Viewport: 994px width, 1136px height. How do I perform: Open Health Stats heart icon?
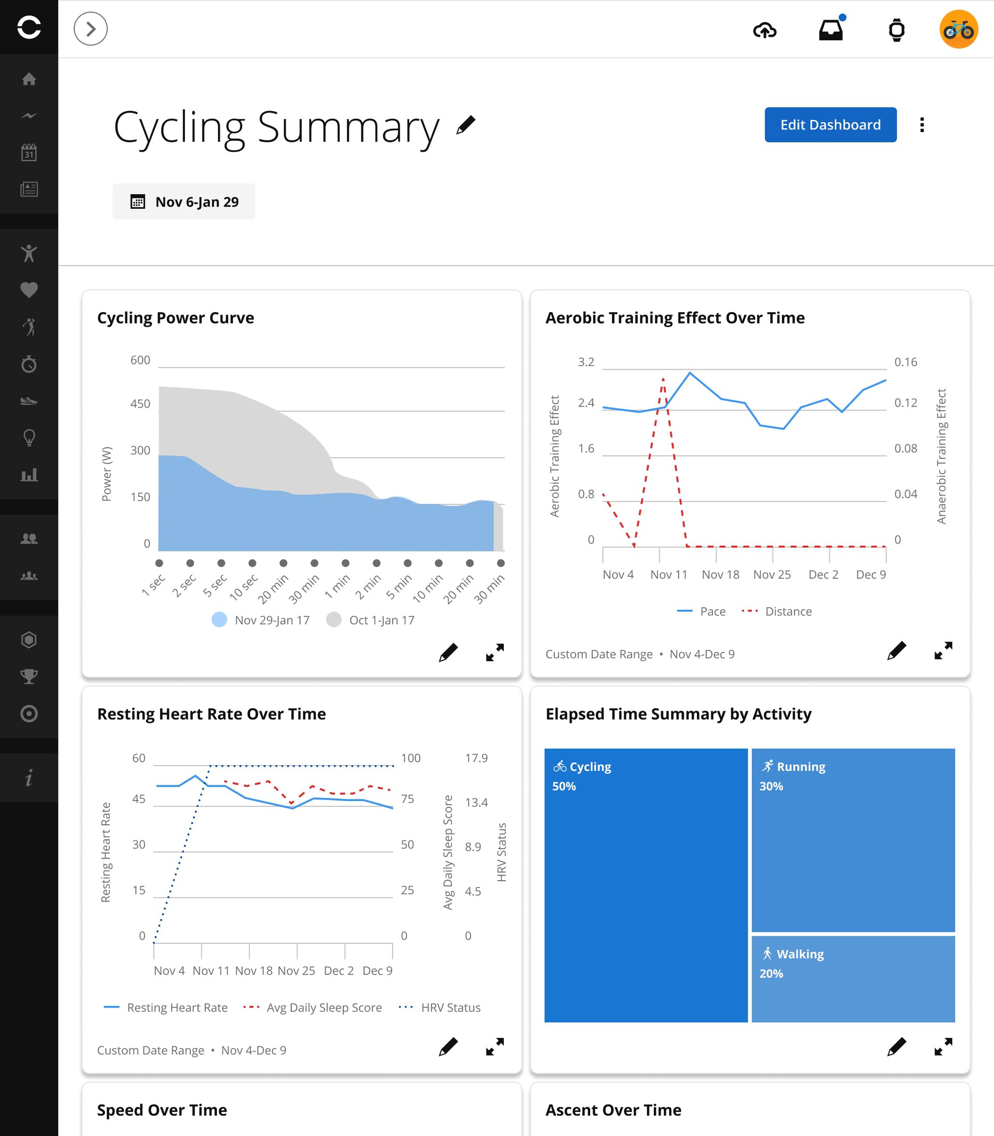(x=29, y=289)
